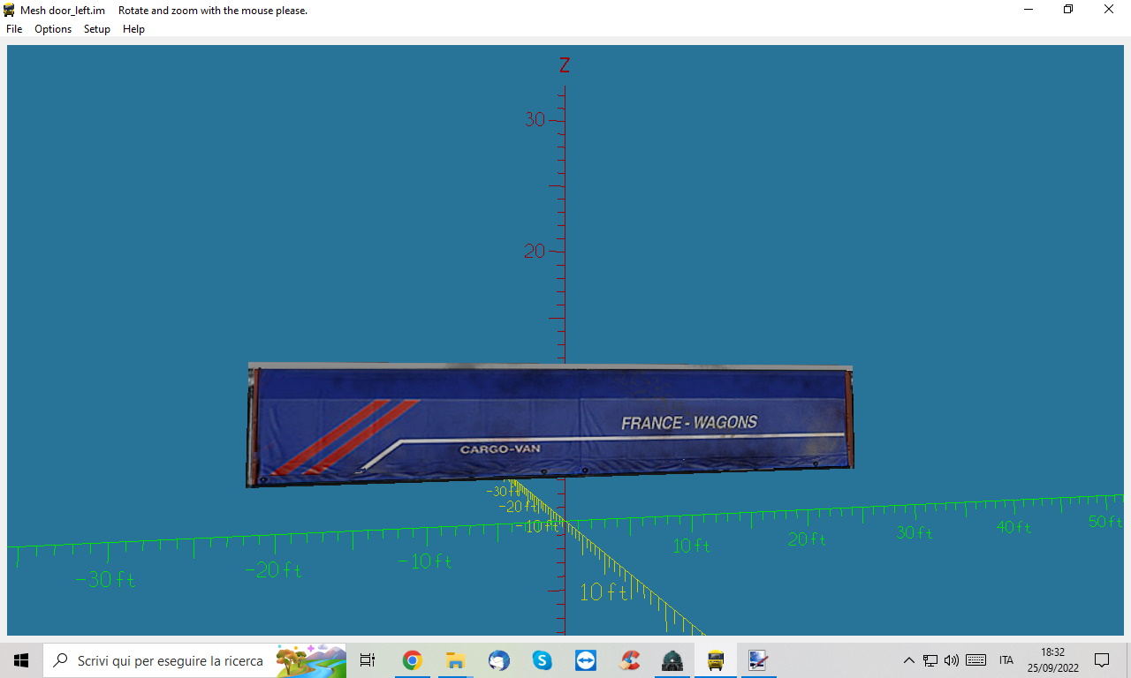Open network status tray icon
The image size is (1131, 678).
point(930,660)
